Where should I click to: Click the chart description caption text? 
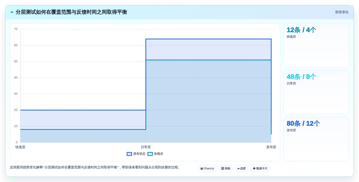(x=95, y=167)
